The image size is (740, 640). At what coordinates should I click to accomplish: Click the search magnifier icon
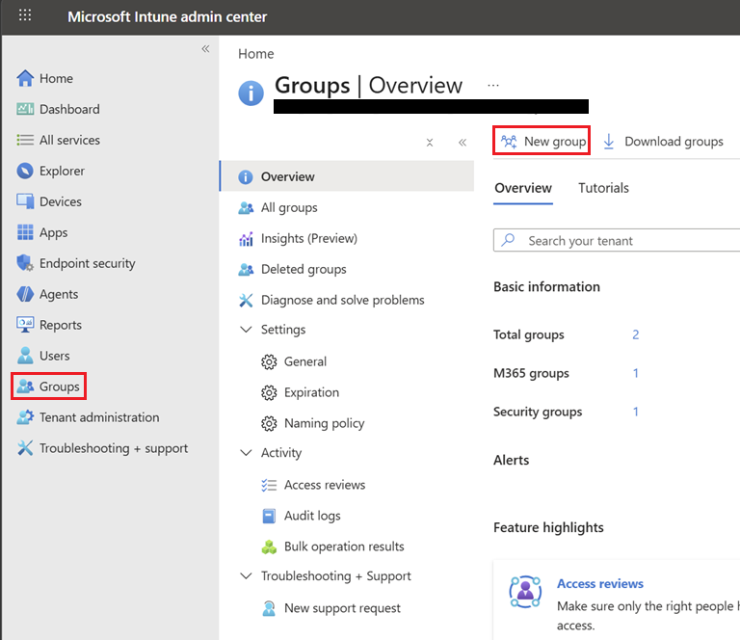pos(508,240)
